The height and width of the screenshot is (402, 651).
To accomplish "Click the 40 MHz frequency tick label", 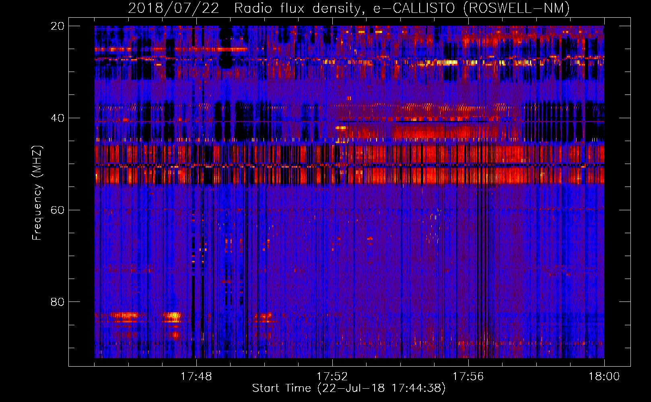I will point(58,118).
